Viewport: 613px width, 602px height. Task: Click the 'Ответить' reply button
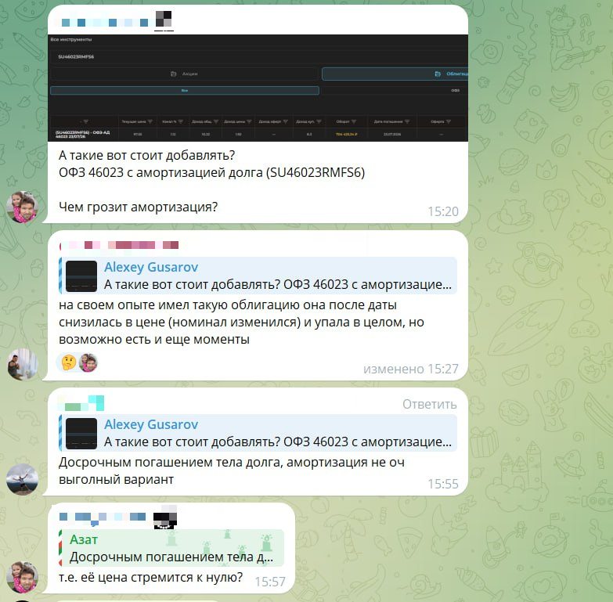pyautogui.click(x=429, y=404)
